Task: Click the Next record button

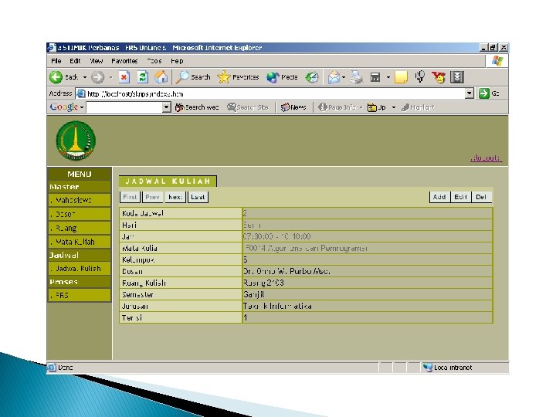Action: pyautogui.click(x=175, y=197)
